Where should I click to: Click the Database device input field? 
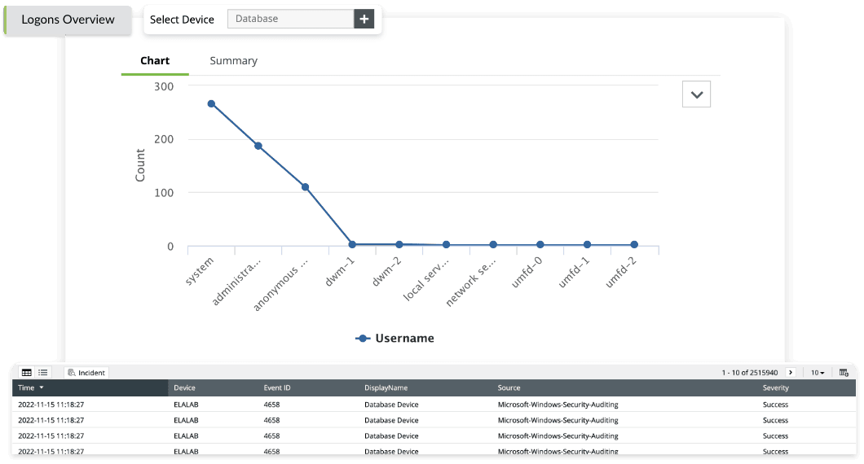290,19
